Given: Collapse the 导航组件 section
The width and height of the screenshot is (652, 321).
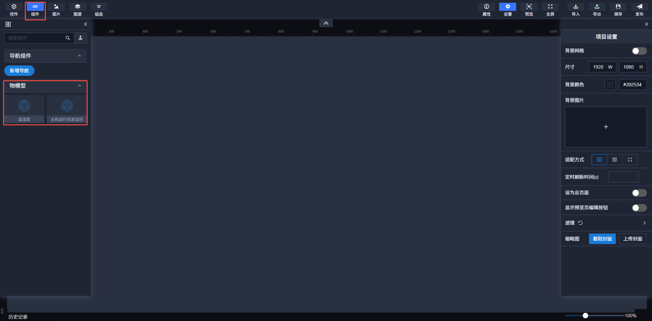Looking at the screenshot, I should pyautogui.click(x=79, y=56).
